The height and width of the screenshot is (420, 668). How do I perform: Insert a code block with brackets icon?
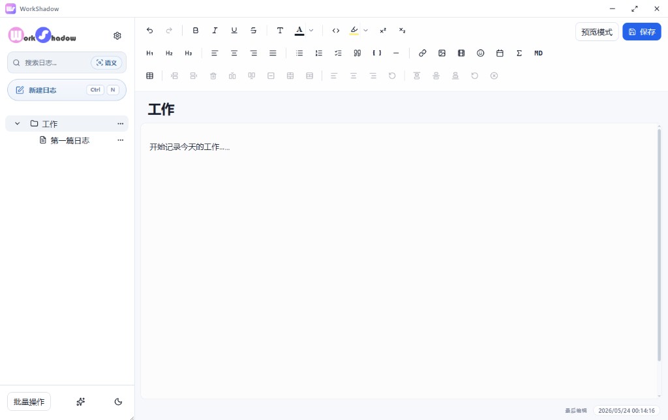[376, 53]
